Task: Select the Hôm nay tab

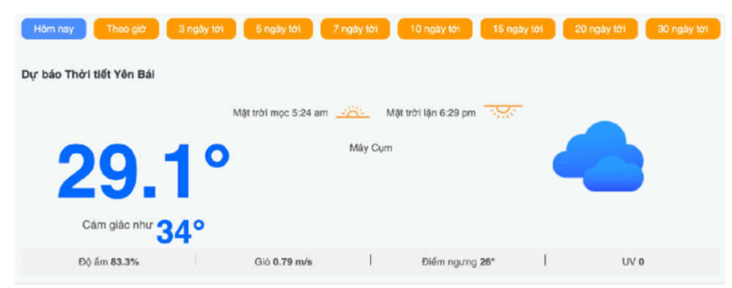Action: (53, 29)
